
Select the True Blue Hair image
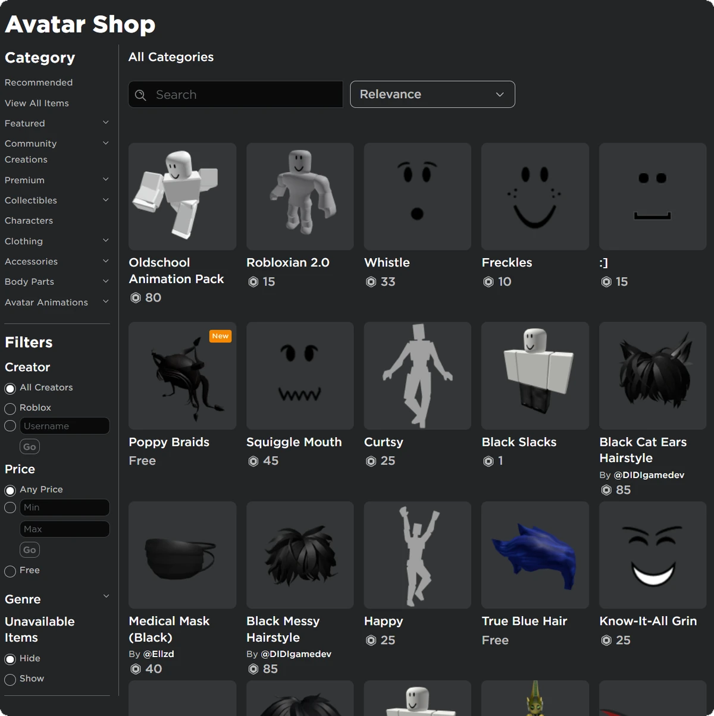pos(535,555)
